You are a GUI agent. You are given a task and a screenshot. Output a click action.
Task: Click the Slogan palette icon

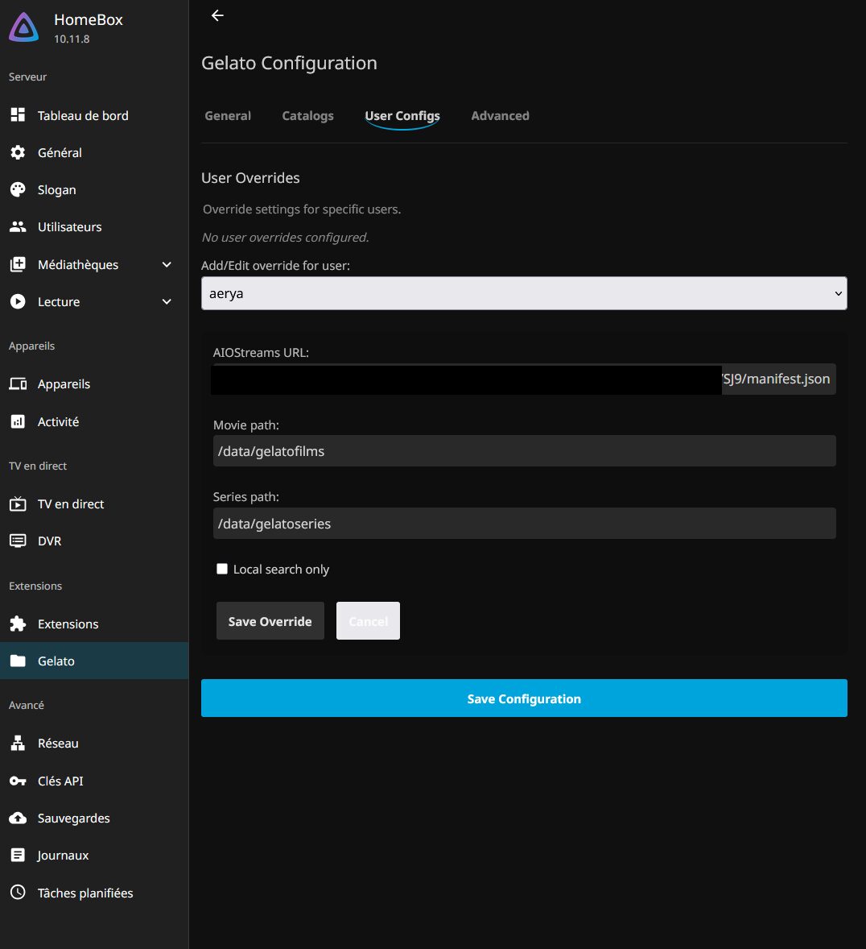point(19,189)
